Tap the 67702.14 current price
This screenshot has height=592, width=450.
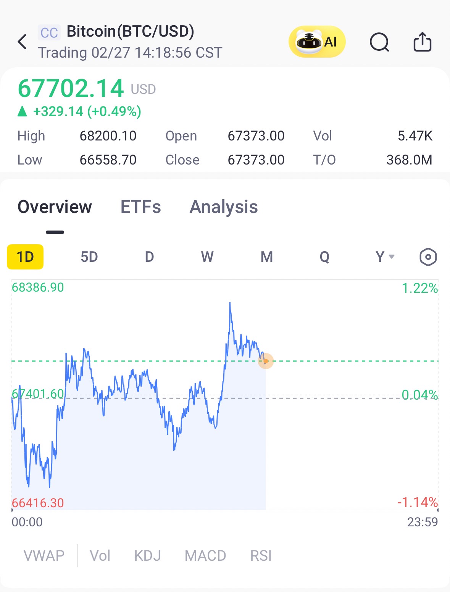click(x=71, y=88)
